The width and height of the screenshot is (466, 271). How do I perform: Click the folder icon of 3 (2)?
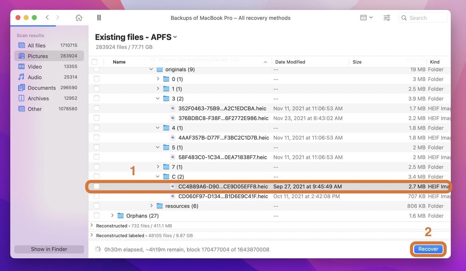click(166, 99)
